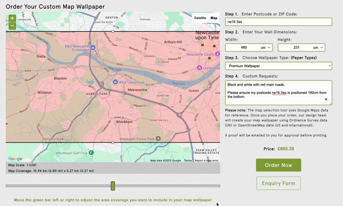The width and height of the screenshot is (343, 206).
Task: Click the Arthurs Hill map label
Action: [x=173, y=42]
